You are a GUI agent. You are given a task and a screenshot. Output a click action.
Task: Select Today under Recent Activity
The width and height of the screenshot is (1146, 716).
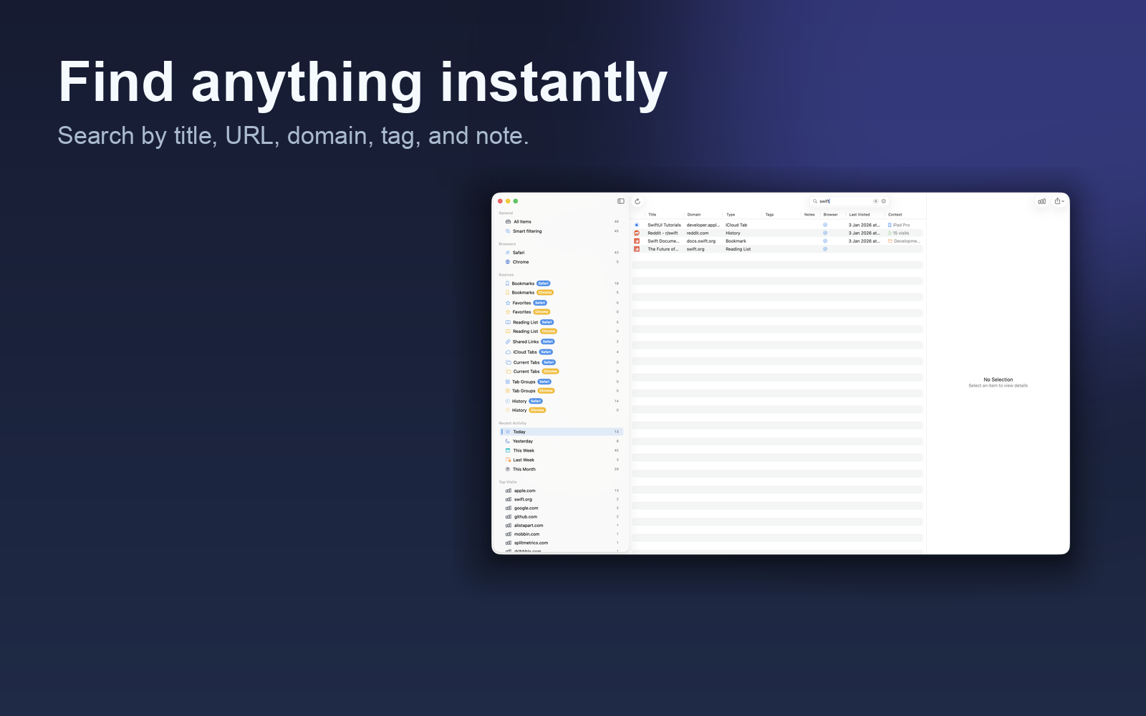[520, 432]
